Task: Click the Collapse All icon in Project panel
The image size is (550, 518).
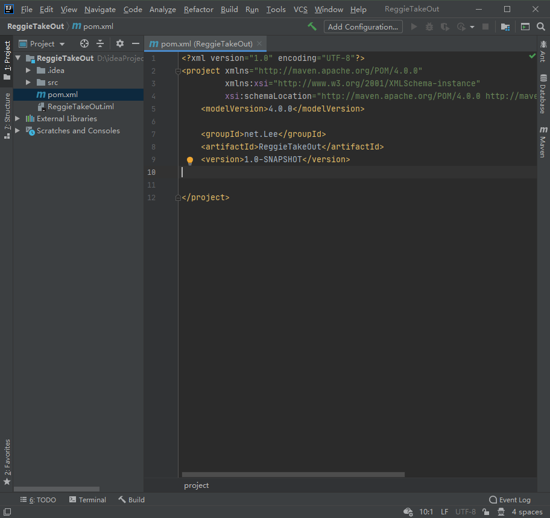Action: (100, 43)
